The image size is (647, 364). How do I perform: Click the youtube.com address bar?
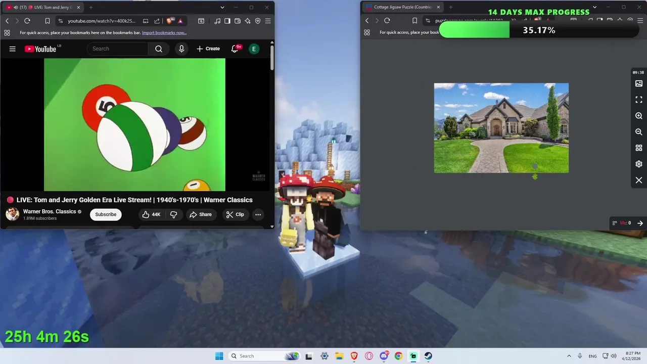101,21
